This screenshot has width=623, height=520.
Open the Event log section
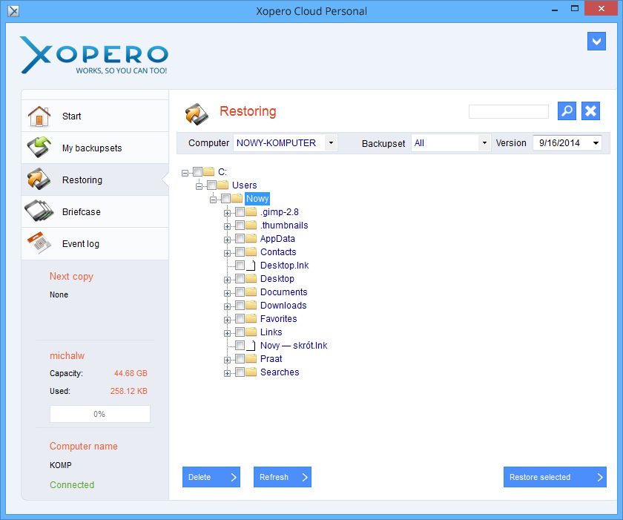(x=95, y=243)
